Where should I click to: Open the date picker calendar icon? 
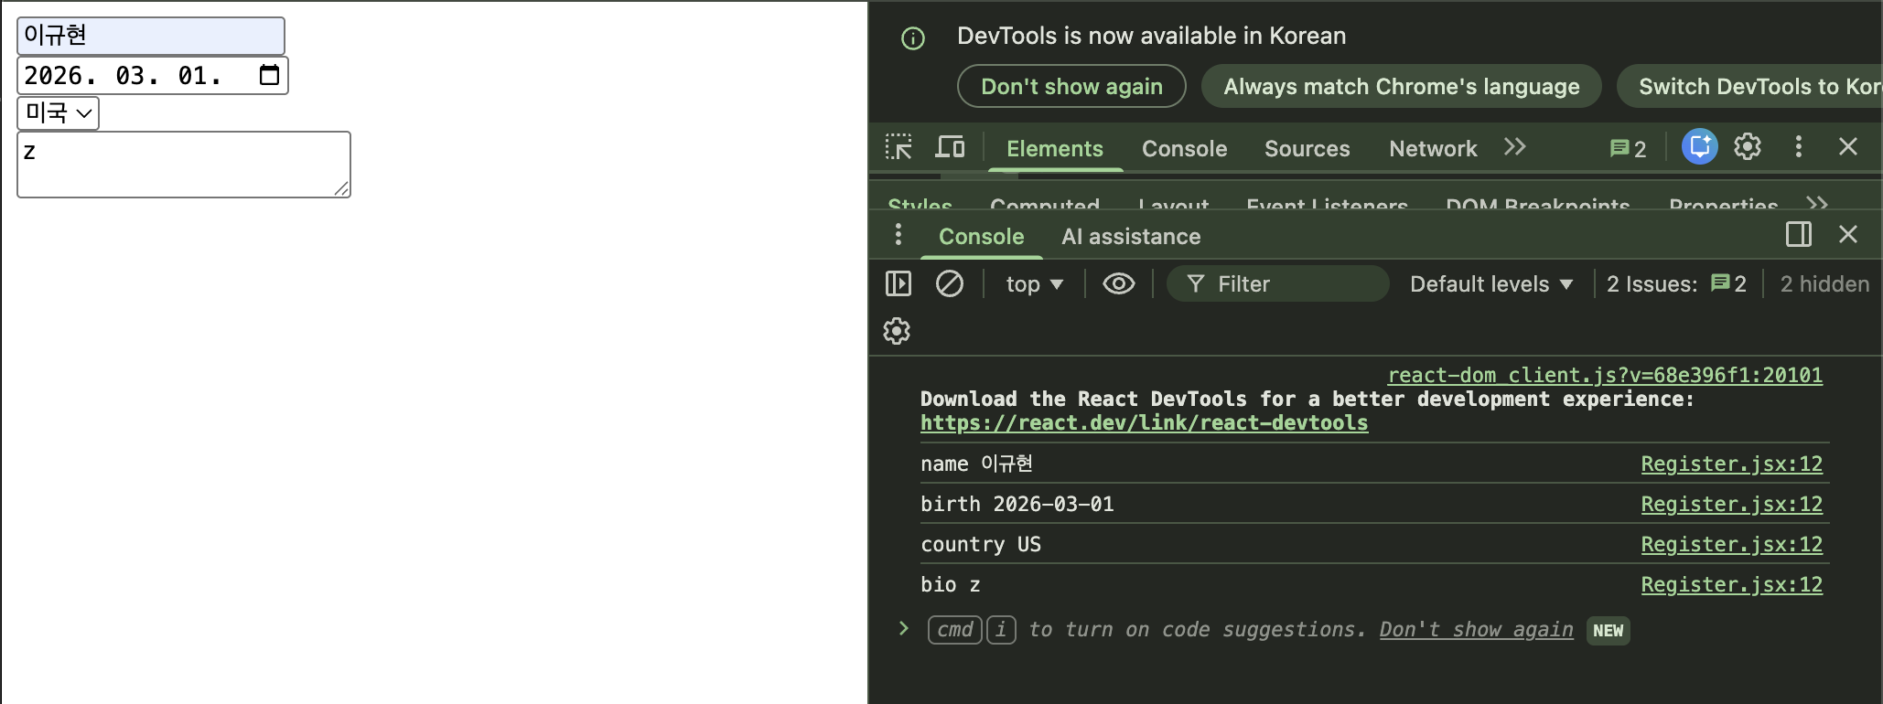[269, 75]
